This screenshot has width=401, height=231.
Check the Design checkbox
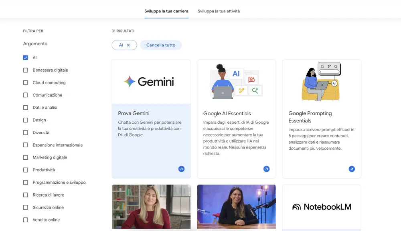pyautogui.click(x=26, y=120)
